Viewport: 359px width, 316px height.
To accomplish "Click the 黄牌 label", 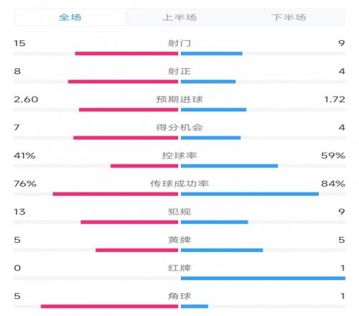I will (x=179, y=240).
